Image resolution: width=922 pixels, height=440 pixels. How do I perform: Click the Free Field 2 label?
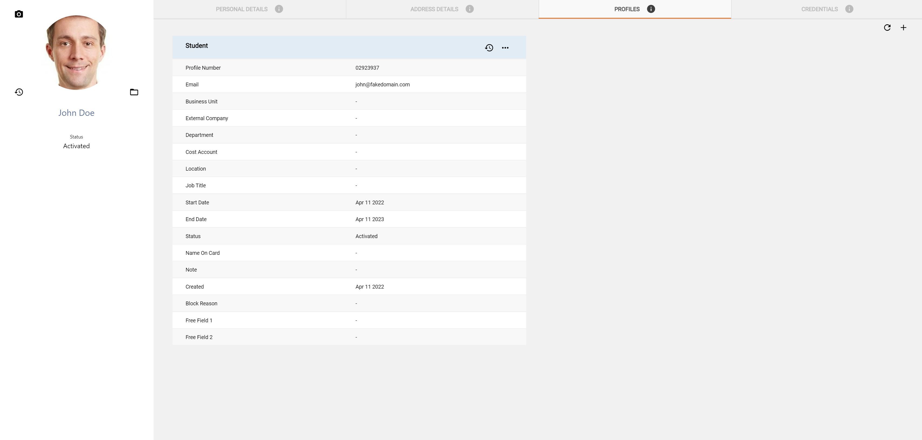point(199,337)
